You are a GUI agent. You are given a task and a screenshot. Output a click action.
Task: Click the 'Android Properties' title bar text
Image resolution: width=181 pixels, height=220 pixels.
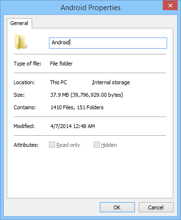90,8
